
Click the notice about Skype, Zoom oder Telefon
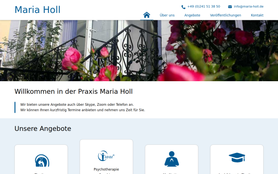coord(77,104)
